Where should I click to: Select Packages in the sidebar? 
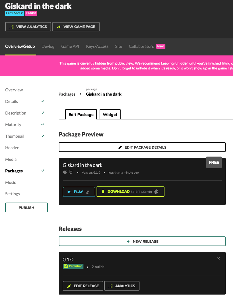[14, 171]
